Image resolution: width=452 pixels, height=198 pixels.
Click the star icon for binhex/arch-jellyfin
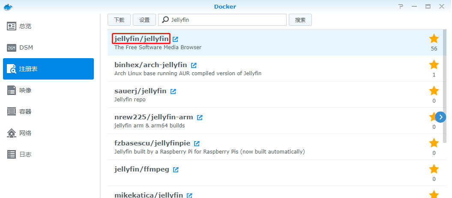(x=434, y=65)
